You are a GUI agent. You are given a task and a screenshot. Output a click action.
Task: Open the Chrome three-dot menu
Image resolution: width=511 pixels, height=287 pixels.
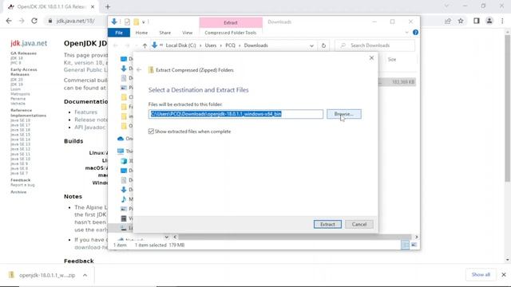(502, 21)
